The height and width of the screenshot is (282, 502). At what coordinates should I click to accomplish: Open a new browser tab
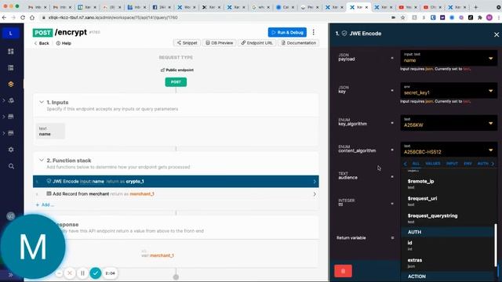(x=475, y=7)
